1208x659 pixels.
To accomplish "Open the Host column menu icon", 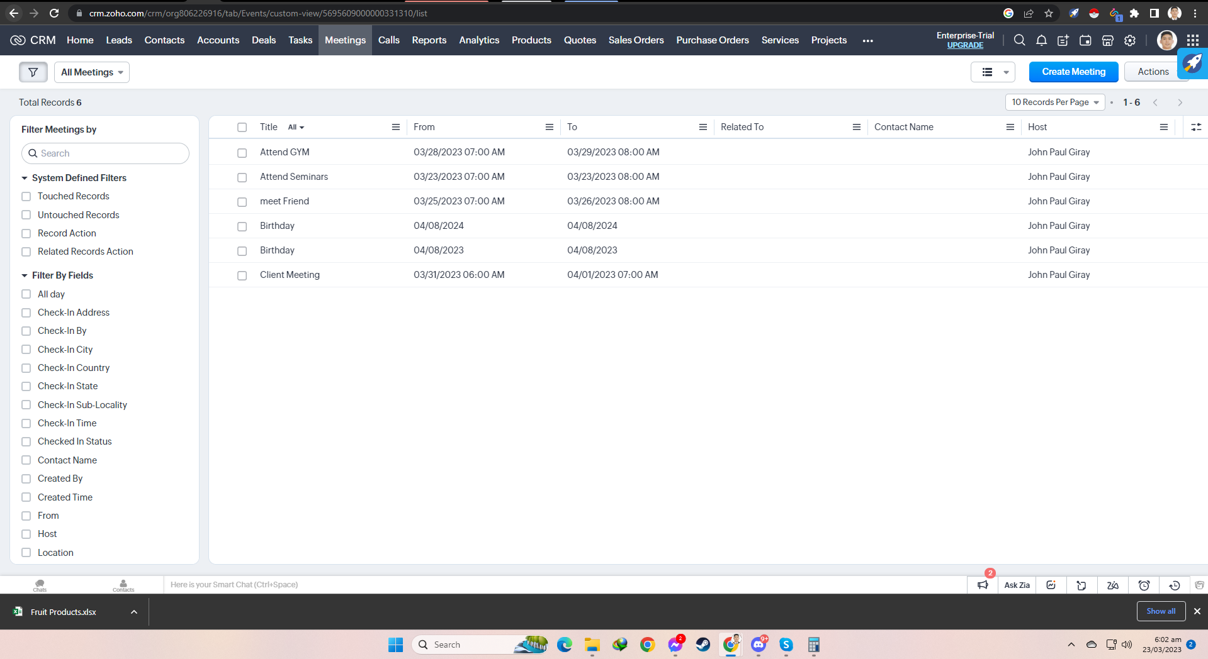I will pos(1164,127).
